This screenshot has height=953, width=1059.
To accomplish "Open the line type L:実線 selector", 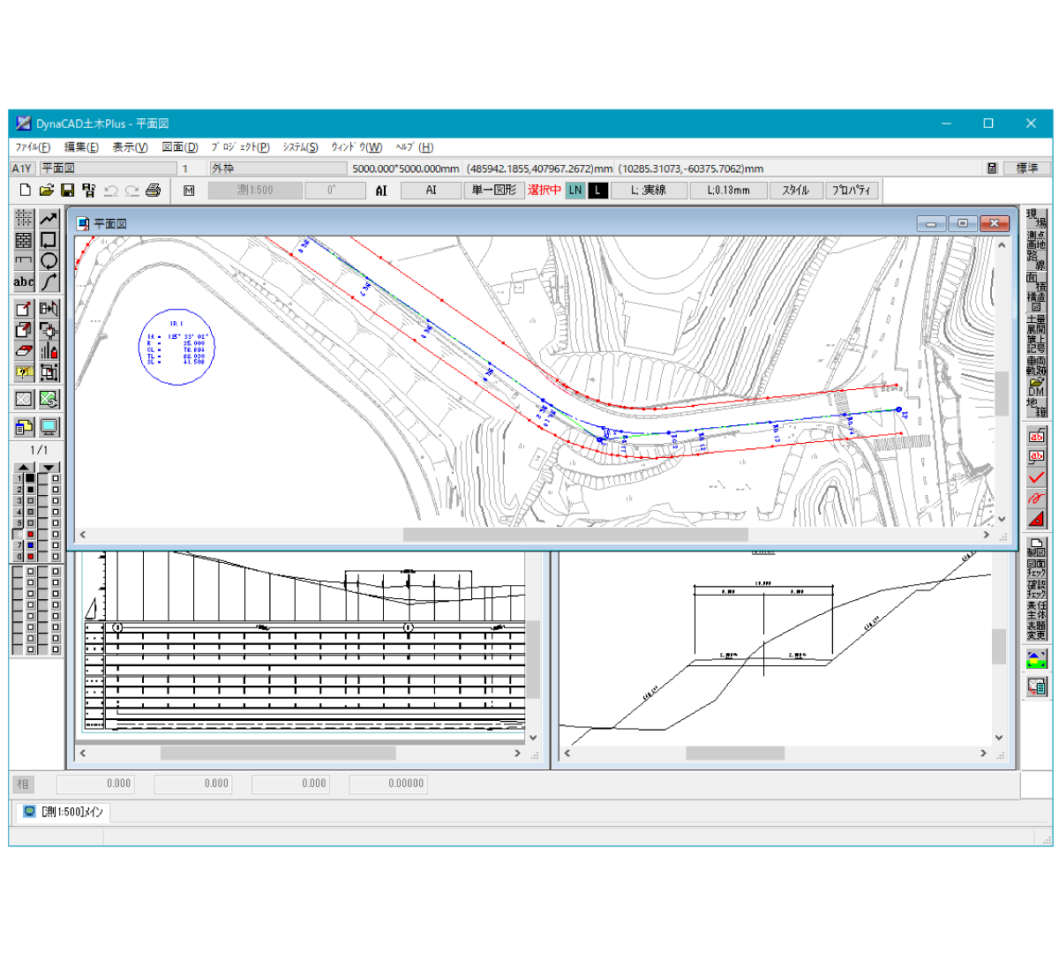I will pyautogui.click(x=649, y=190).
